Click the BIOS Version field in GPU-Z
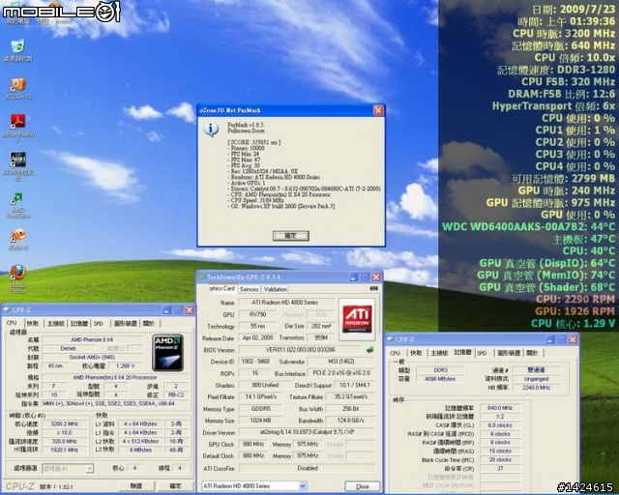Viewport: 619px width, 495px height. [300, 350]
